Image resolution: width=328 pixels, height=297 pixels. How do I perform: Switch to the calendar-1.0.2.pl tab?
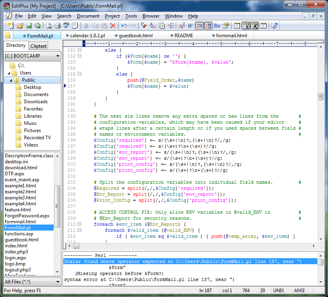(85, 36)
